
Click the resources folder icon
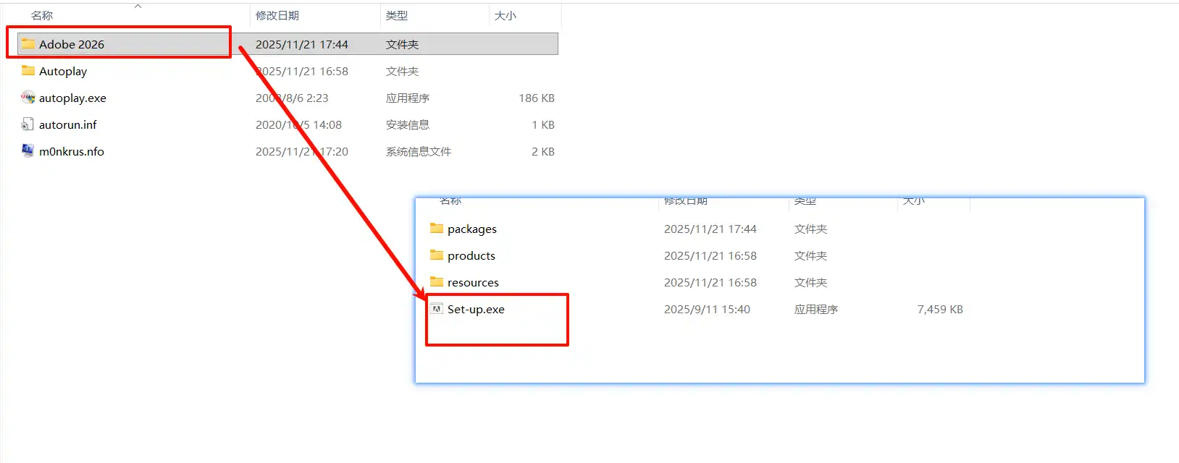pyautogui.click(x=437, y=282)
